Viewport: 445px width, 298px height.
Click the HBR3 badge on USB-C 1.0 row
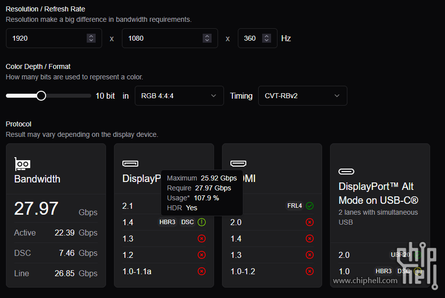click(x=384, y=271)
